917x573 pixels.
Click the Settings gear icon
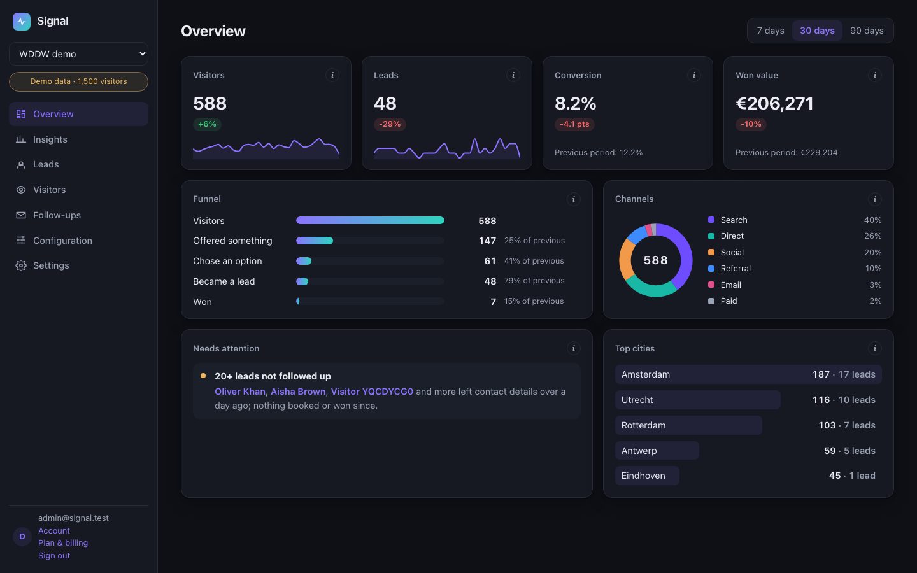(x=21, y=265)
